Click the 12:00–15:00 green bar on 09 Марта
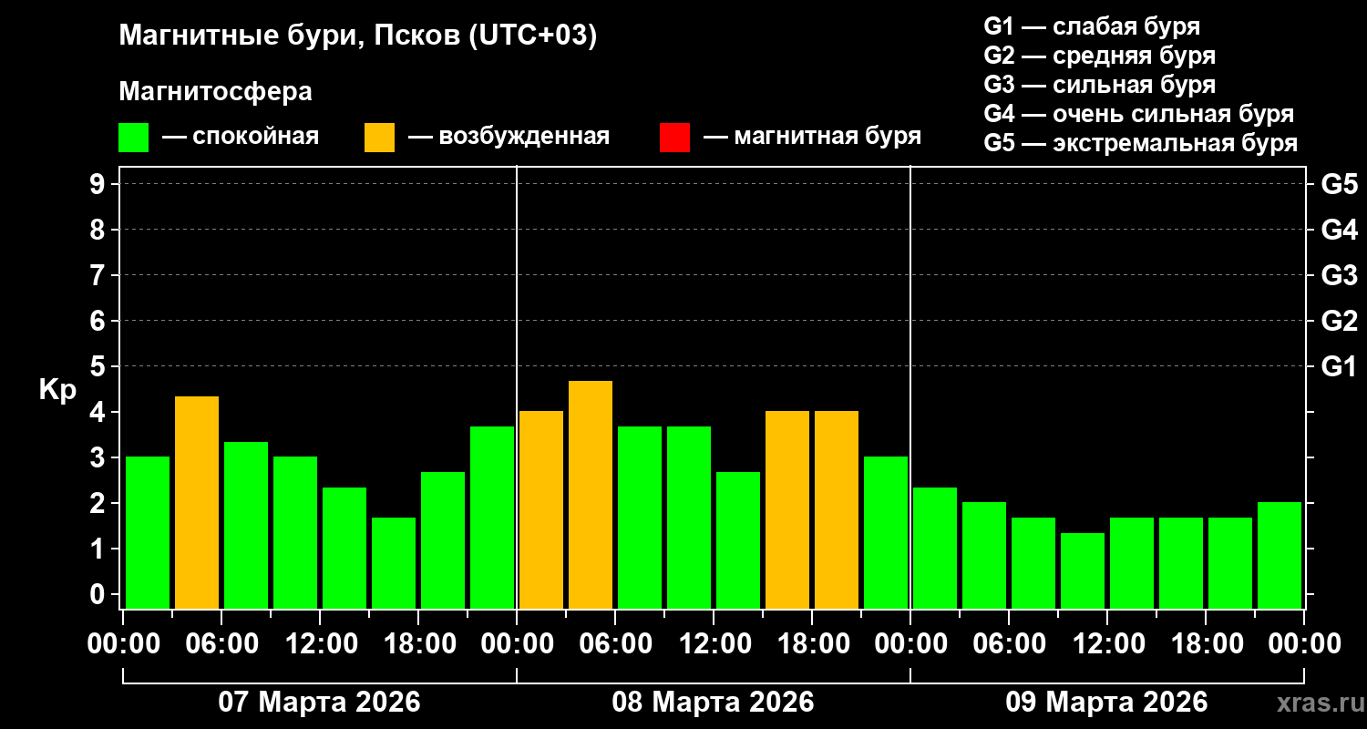This screenshot has width=1367, height=729. (1132, 563)
